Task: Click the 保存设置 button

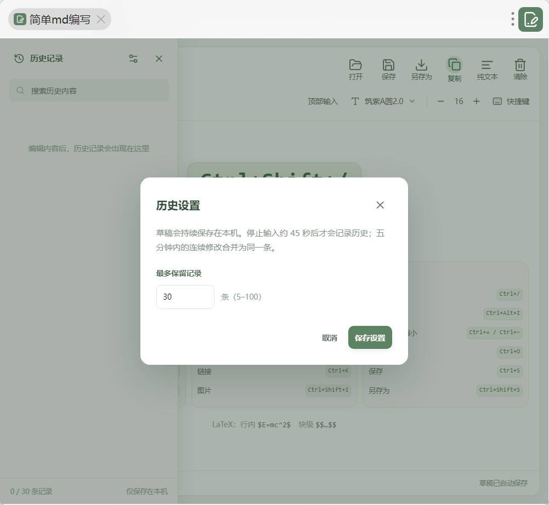Action: pyautogui.click(x=370, y=337)
